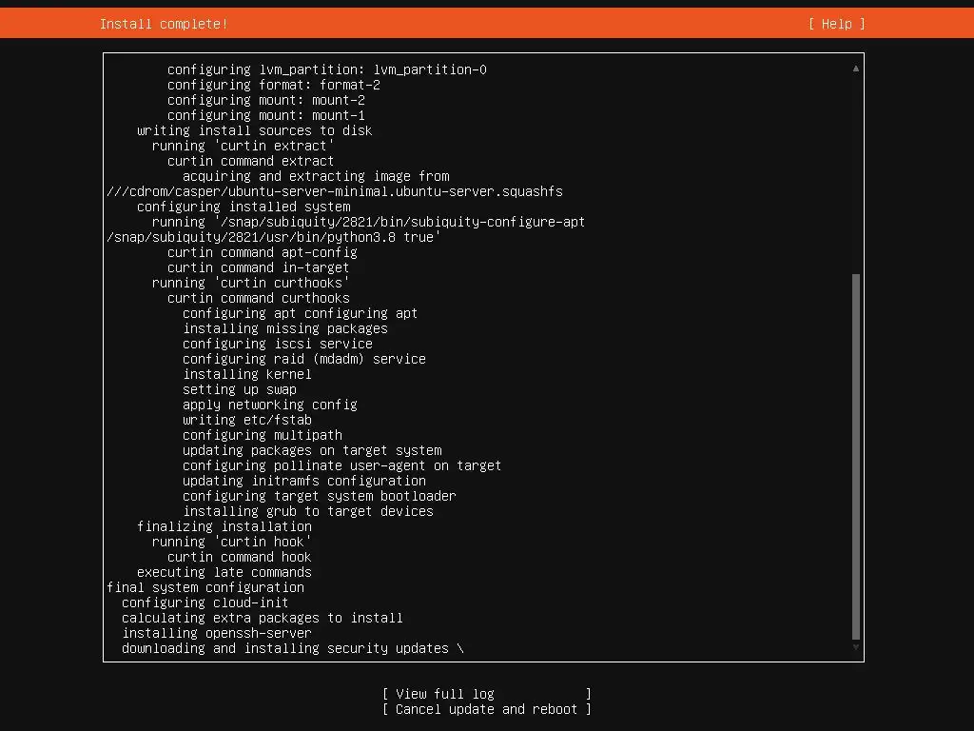Click 'updating packages on target system' line
974x731 pixels.
(312, 450)
